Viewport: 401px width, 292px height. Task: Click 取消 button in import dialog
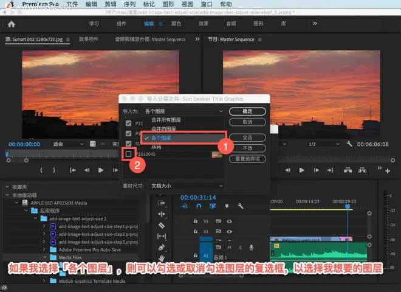pyautogui.click(x=247, y=122)
